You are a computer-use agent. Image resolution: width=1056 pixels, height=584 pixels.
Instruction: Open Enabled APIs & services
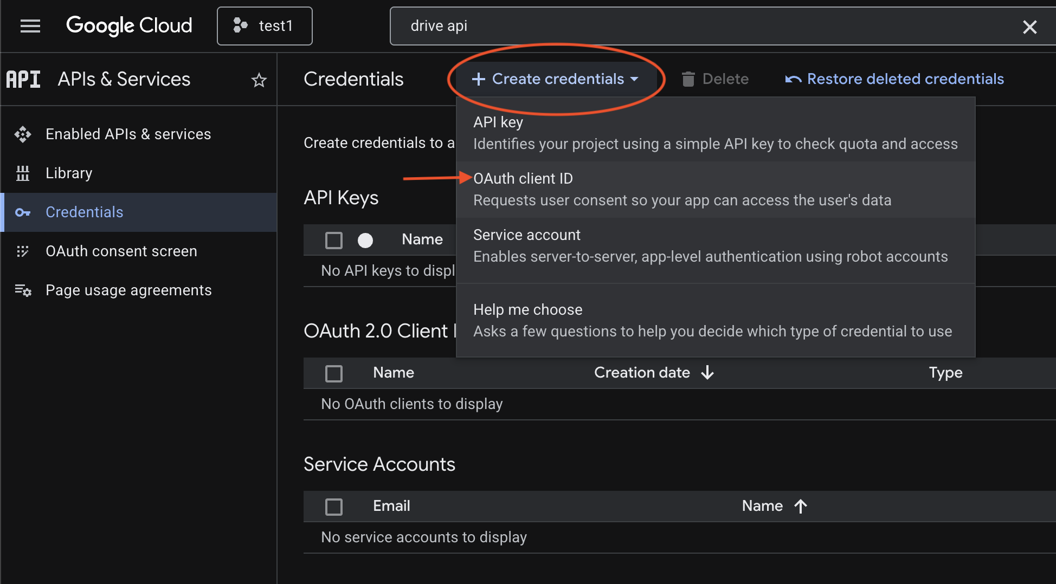[x=128, y=134]
